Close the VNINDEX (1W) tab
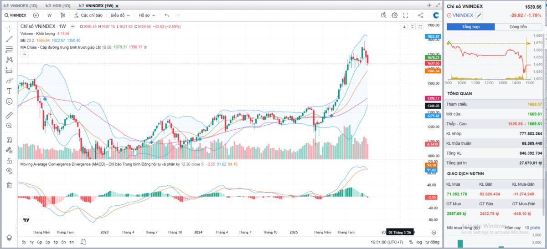This screenshot has width=547, height=249. click(x=118, y=6)
